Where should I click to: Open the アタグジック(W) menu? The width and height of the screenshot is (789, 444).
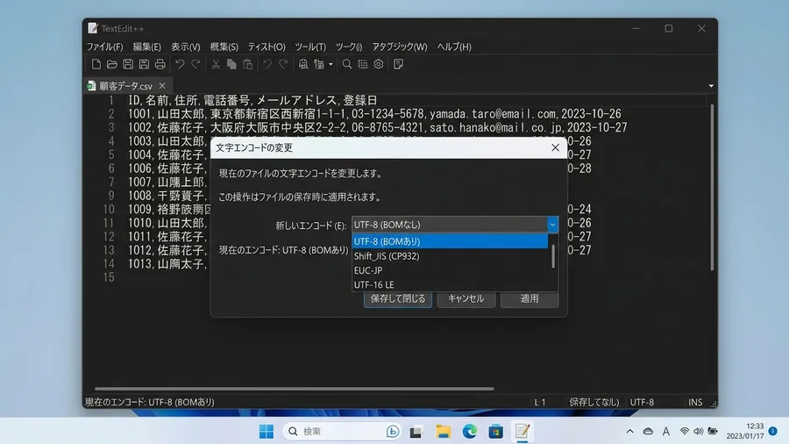point(400,47)
